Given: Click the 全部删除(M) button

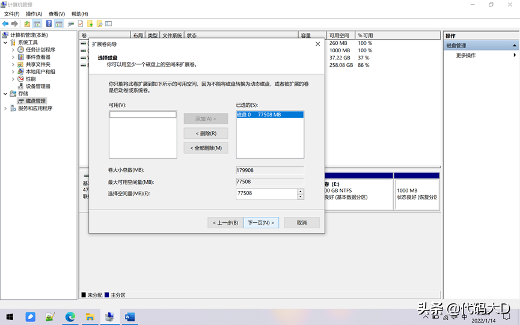Looking at the screenshot, I should pyautogui.click(x=206, y=148).
